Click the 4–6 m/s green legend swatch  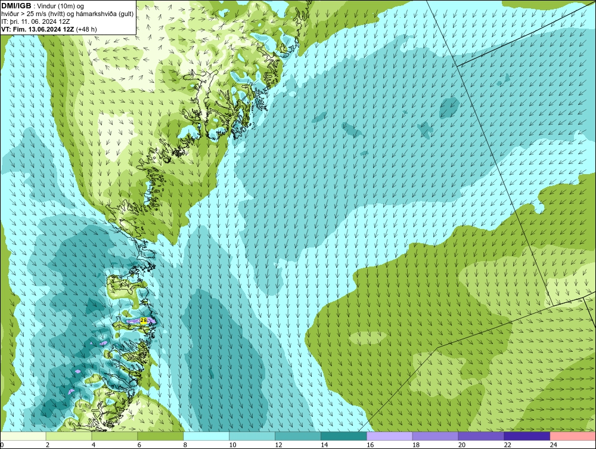tap(114, 436)
